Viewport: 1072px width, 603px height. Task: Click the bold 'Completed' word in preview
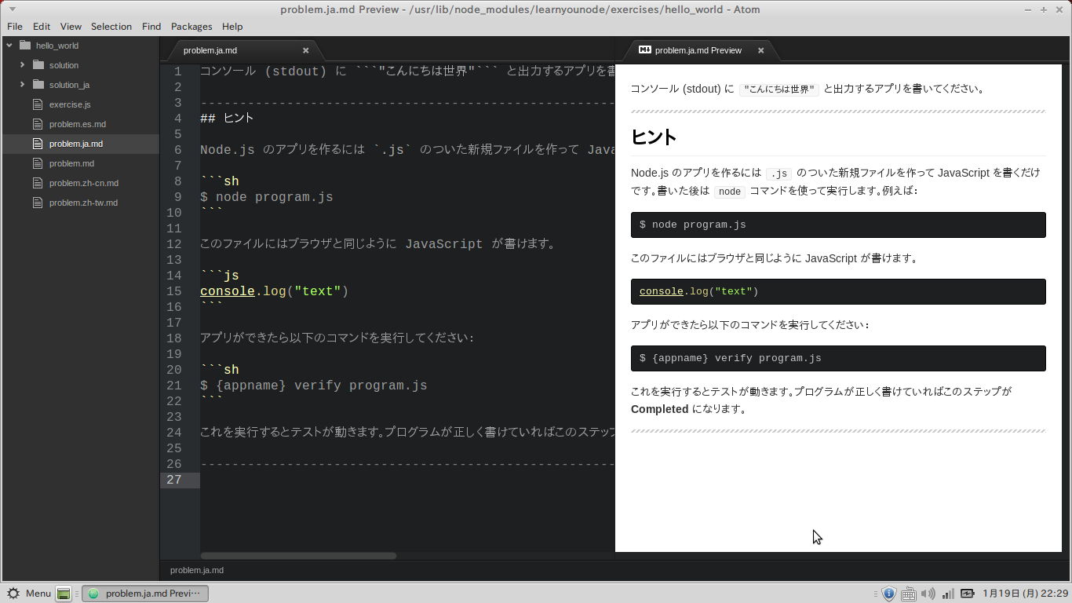click(x=660, y=409)
